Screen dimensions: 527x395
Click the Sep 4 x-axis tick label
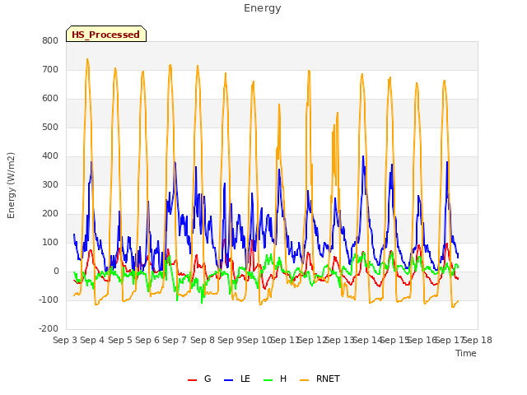[x=92, y=340]
